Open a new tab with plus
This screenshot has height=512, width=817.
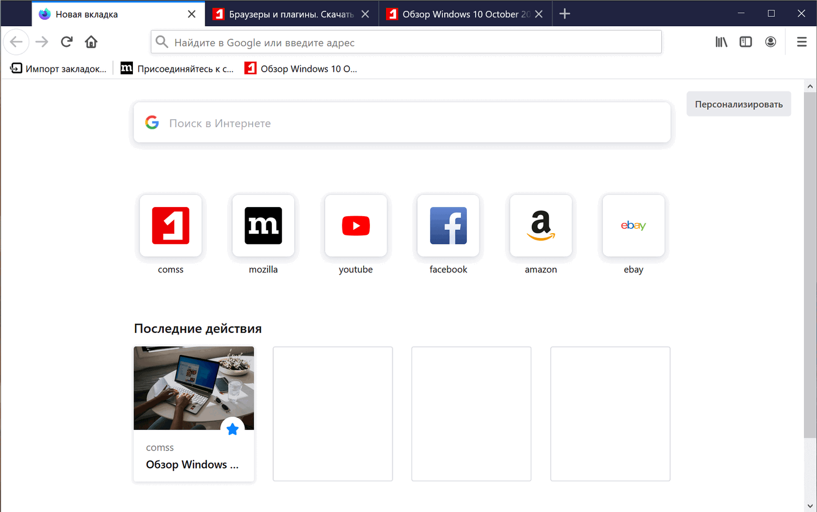pyautogui.click(x=565, y=14)
